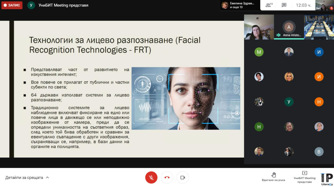Click the short-haired man's avatar in the bottom row of the grid
The width and height of the screenshot is (334, 187).
(x=259, y=152)
